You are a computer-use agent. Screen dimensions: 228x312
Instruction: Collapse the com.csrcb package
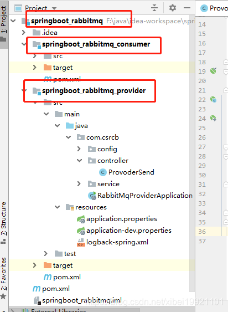click(x=69, y=137)
